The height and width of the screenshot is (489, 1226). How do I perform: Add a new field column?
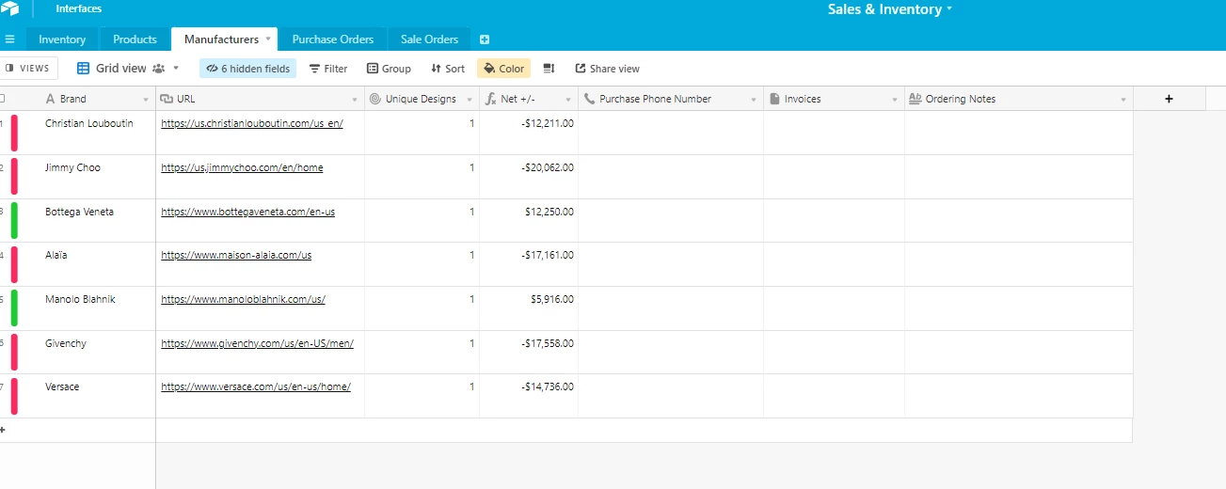[1169, 99]
